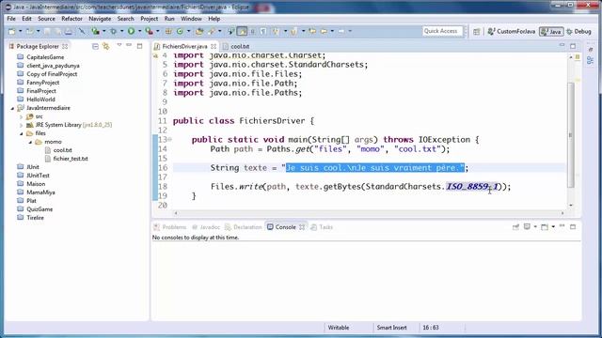The image size is (602, 338).
Task: Click the New Java Class icon
Action: 180,31
